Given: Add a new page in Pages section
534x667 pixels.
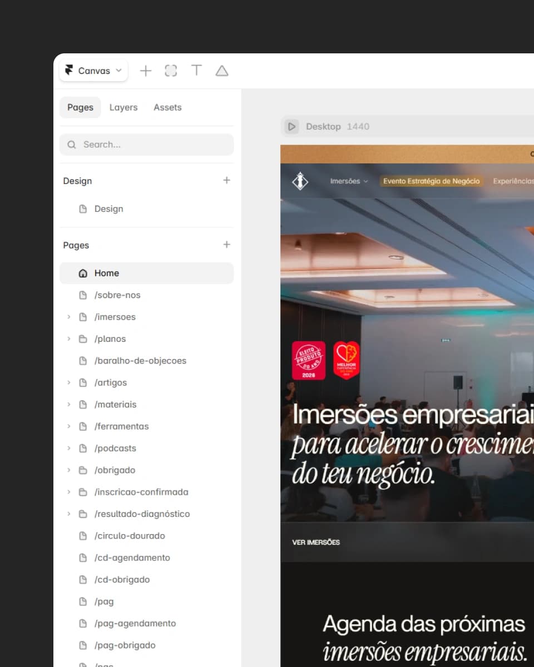Looking at the screenshot, I should tap(226, 245).
